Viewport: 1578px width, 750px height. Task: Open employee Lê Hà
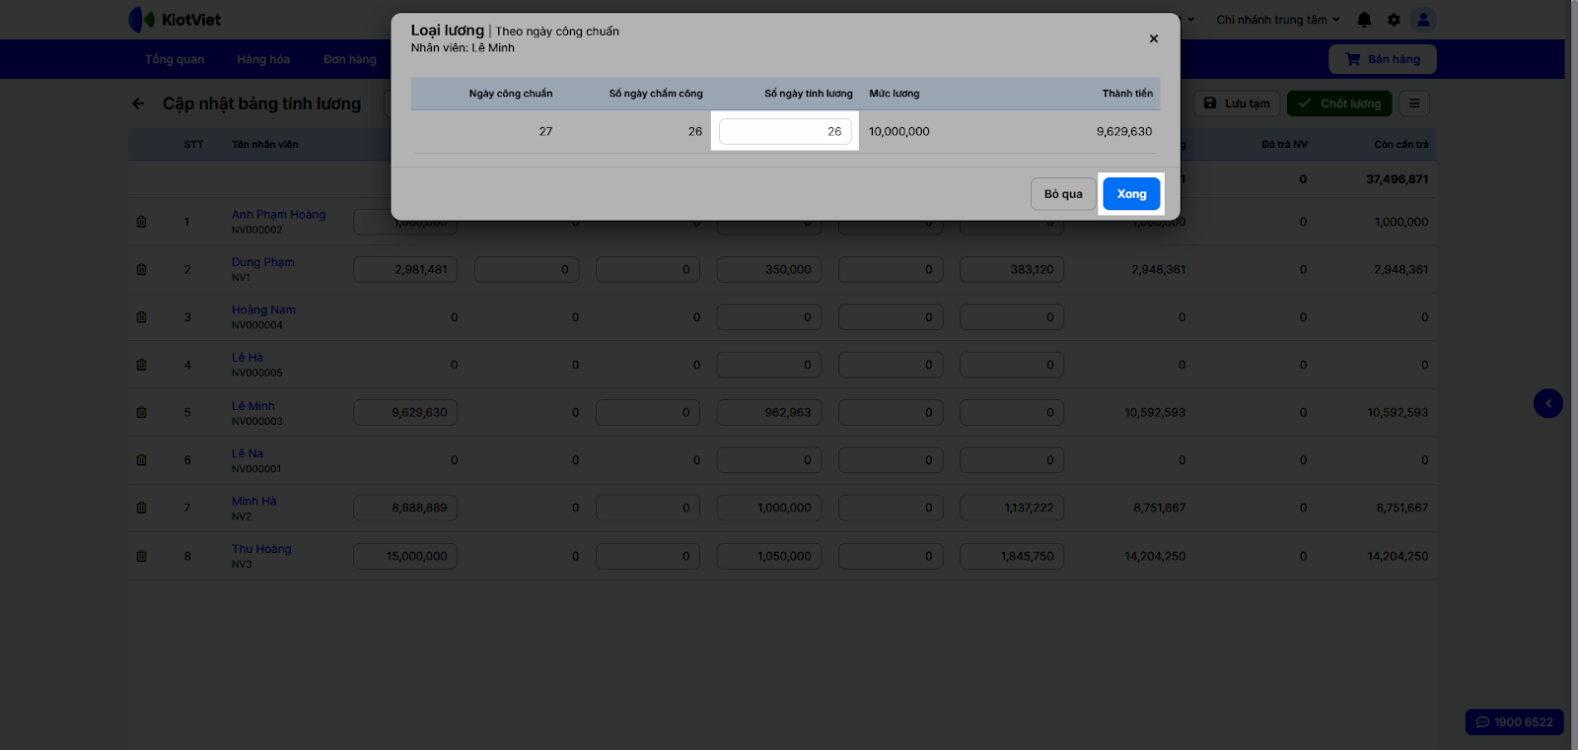(x=248, y=358)
